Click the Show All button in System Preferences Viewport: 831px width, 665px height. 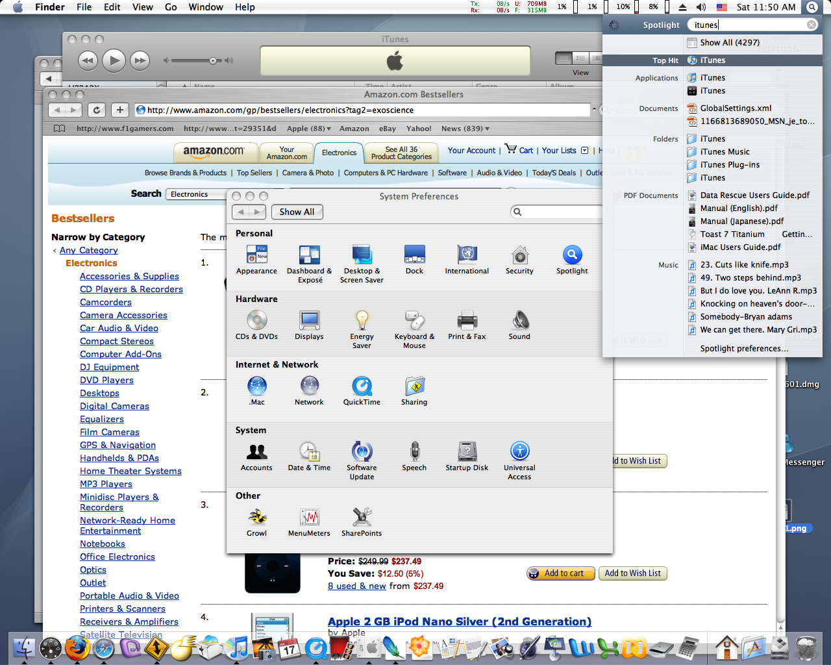(297, 212)
